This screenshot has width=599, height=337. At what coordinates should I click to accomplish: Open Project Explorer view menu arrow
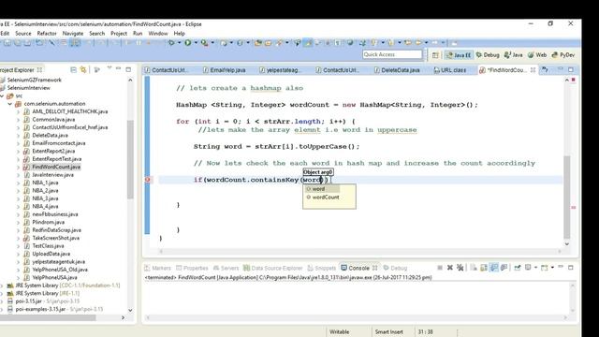point(110,68)
